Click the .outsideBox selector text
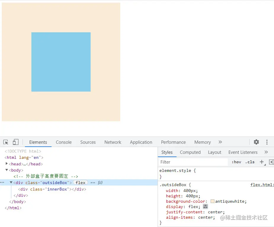The width and height of the screenshot is (274, 227). pyautogui.click(x=173, y=185)
